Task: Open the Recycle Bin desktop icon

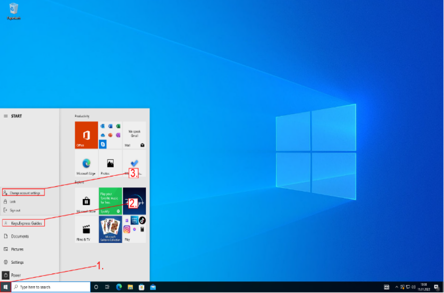Action: click(x=14, y=10)
